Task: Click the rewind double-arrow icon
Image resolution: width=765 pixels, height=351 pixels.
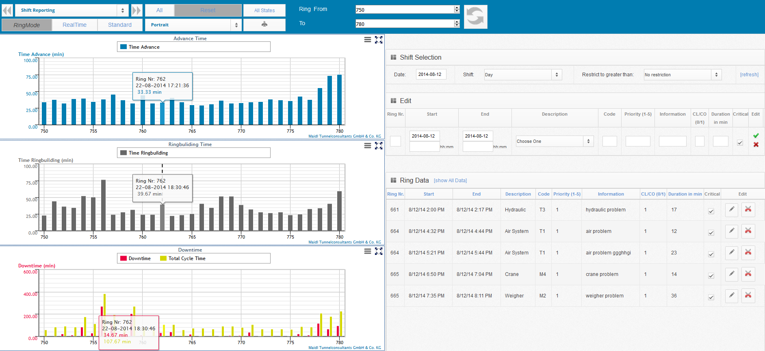Action: tap(7, 10)
